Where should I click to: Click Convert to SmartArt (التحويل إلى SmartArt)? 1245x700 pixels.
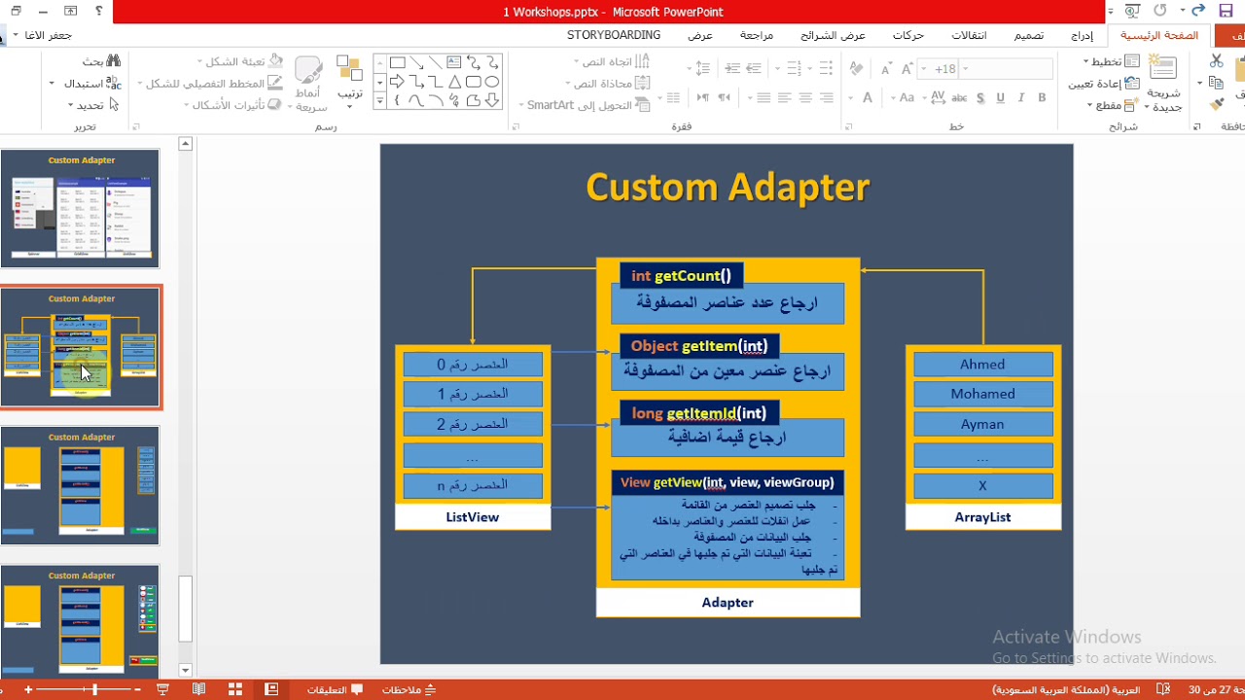coord(586,105)
